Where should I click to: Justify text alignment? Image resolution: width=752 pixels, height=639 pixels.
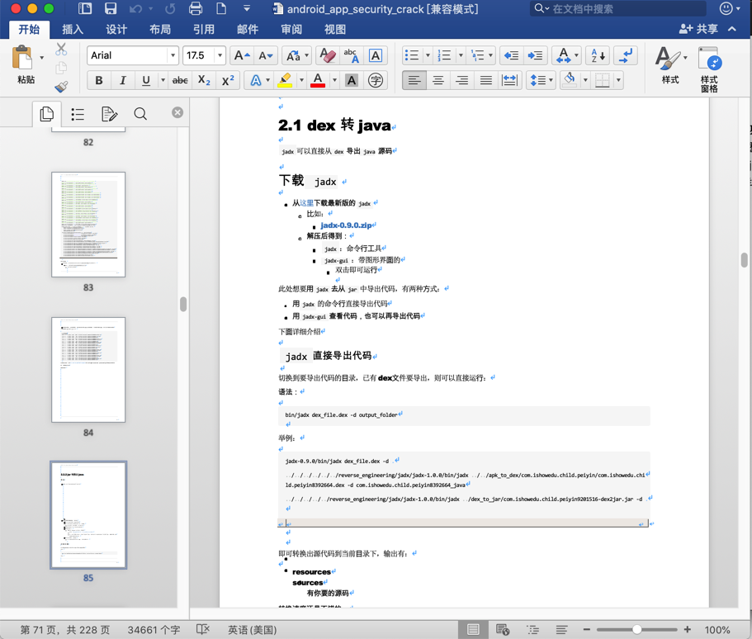pyautogui.click(x=486, y=80)
